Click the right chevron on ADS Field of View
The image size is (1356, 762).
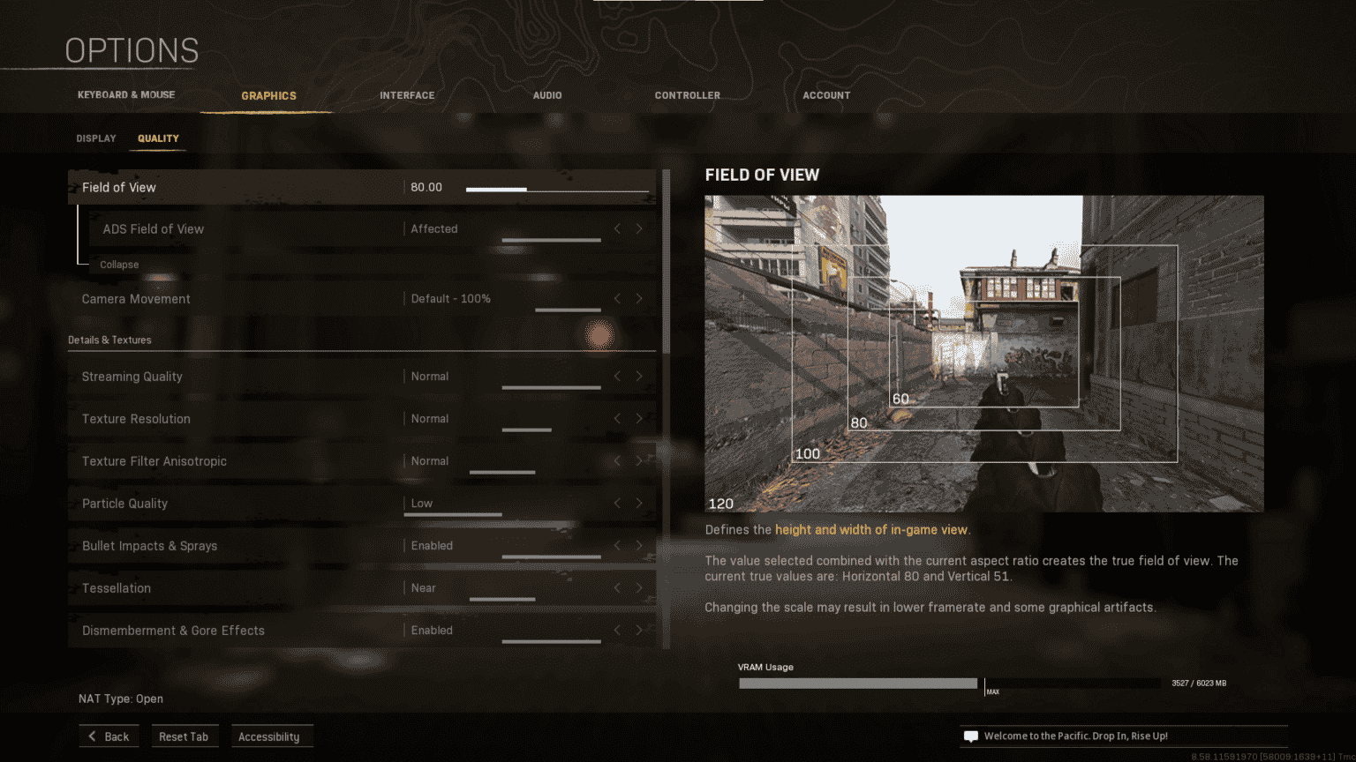pos(639,228)
